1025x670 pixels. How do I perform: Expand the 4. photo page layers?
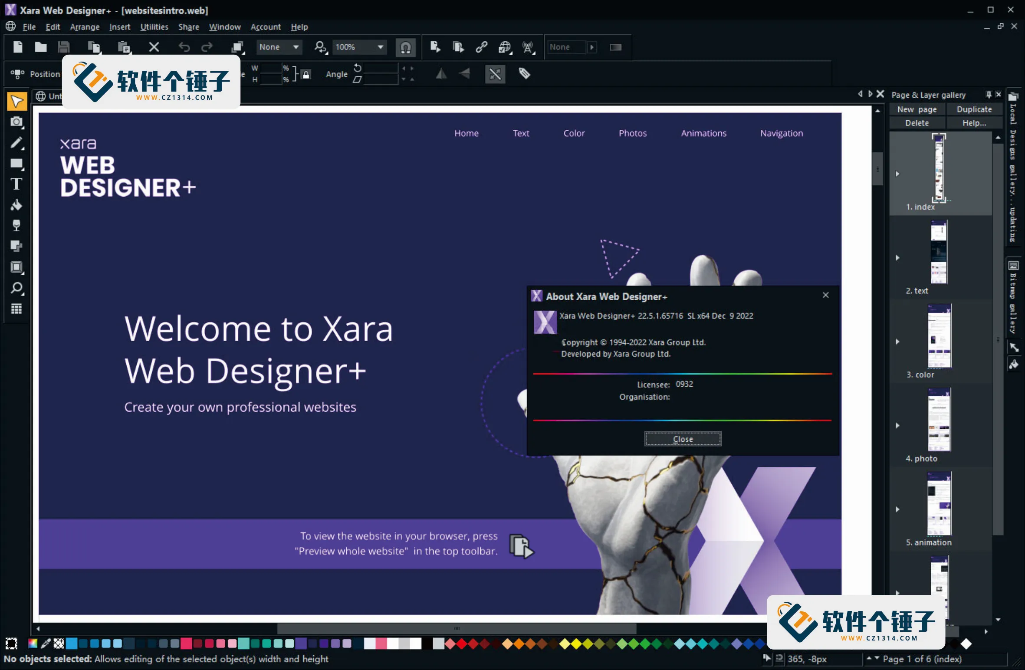[x=897, y=425]
